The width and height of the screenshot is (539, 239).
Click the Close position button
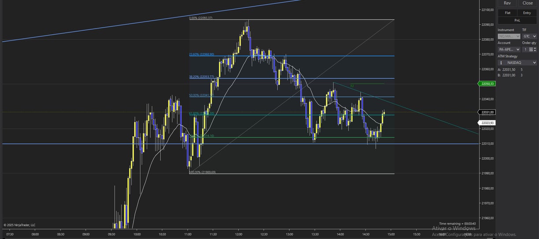click(528, 3)
